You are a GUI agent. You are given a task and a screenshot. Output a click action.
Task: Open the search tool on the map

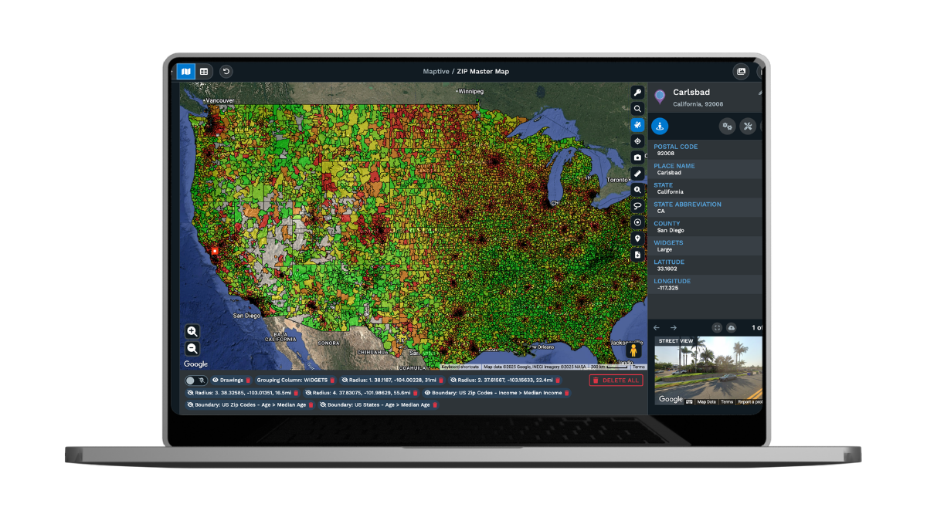[637, 109]
